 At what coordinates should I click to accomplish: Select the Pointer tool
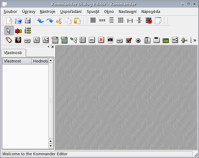(9, 30)
